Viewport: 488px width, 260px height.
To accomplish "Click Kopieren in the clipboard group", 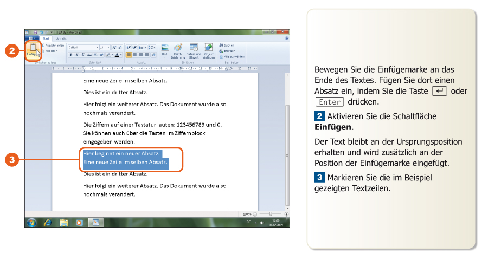I will [x=52, y=51].
